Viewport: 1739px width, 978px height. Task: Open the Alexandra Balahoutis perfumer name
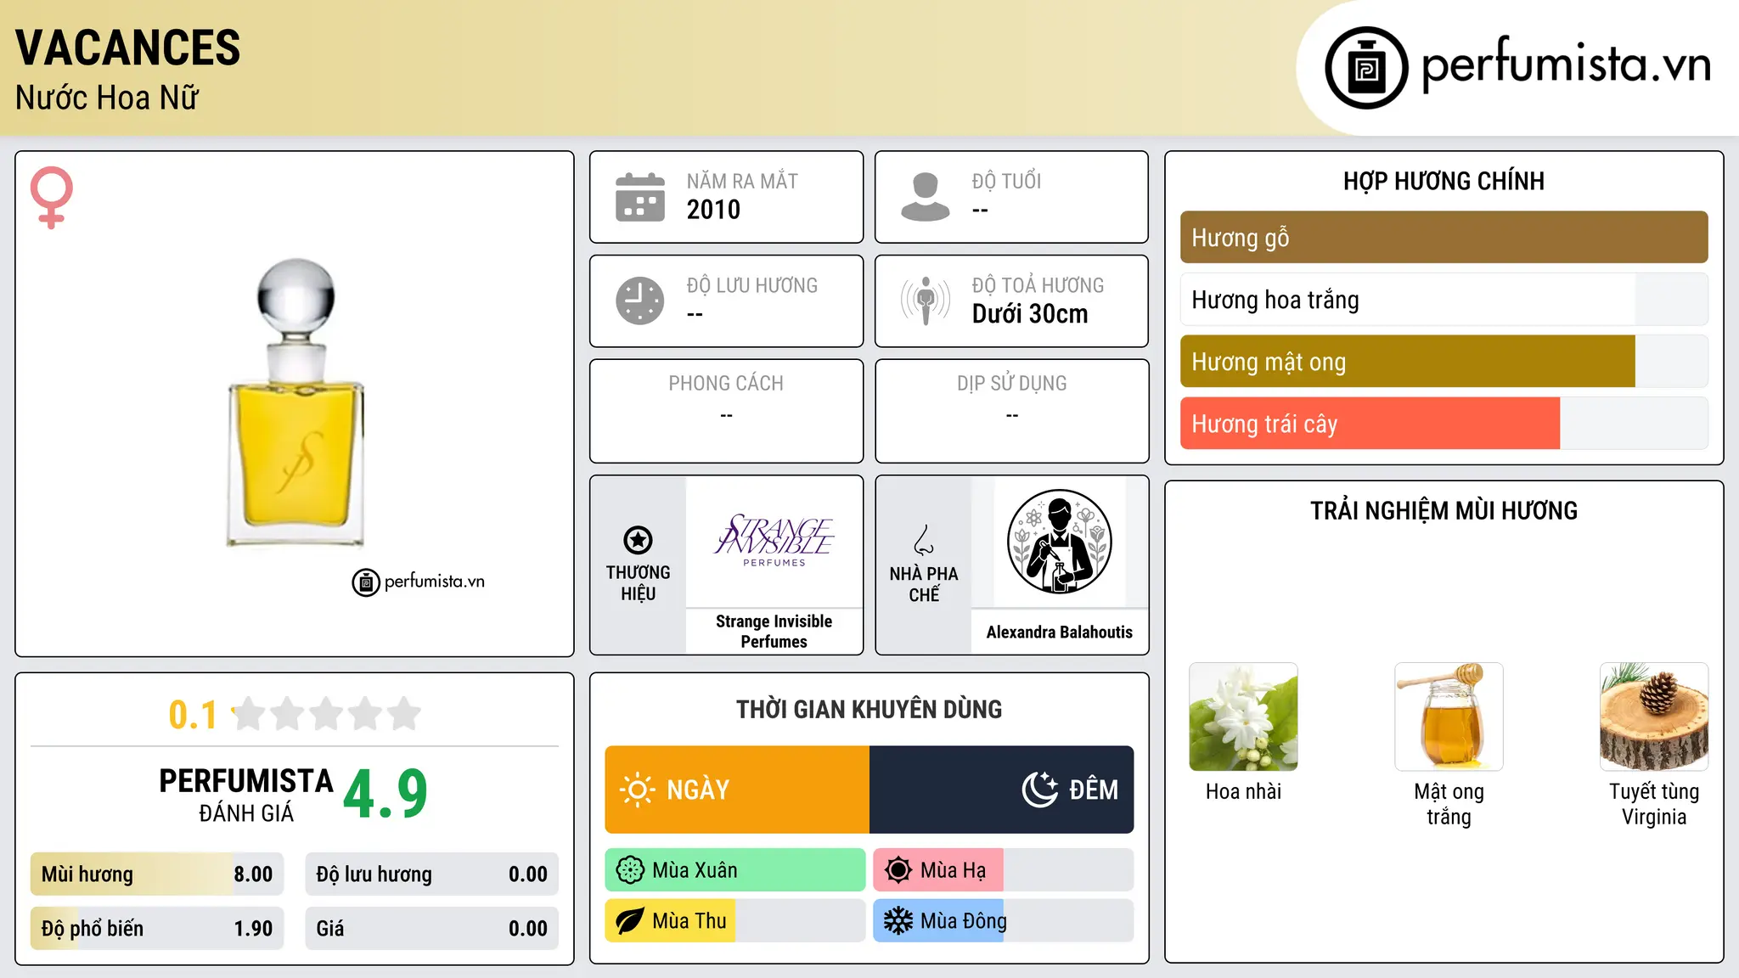(1059, 632)
